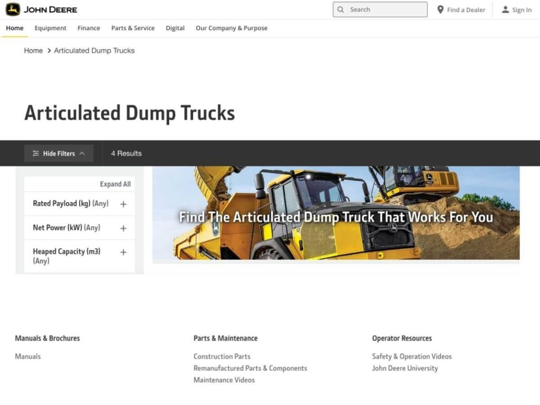Click the Sign In person icon
Image resolution: width=540 pixels, height=405 pixels.
505,9
